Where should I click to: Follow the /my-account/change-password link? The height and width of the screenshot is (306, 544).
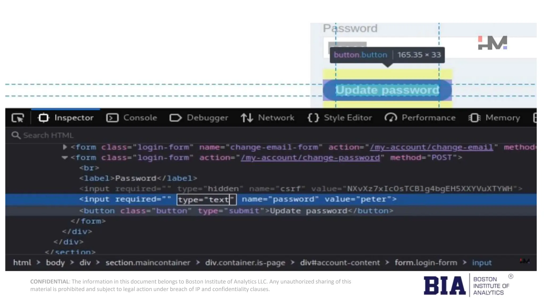point(310,158)
